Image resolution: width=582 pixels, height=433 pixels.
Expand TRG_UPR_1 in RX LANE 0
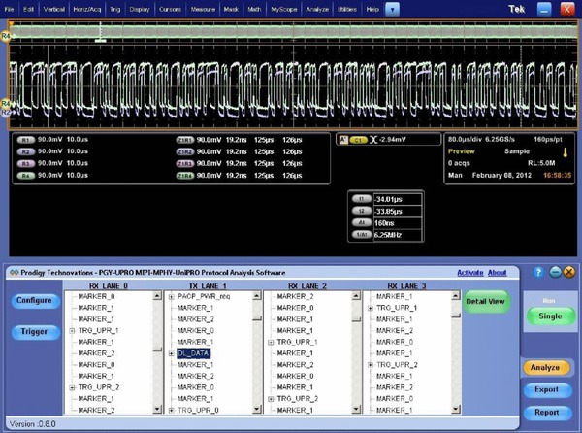coord(72,330)
